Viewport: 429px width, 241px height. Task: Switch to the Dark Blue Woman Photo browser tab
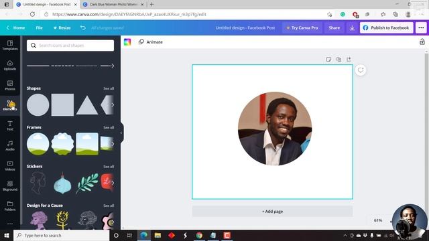point(113,5)
